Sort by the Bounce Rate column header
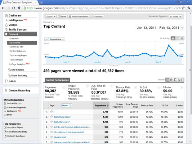Viewport: 192px width, 144px height. [147, 105]
